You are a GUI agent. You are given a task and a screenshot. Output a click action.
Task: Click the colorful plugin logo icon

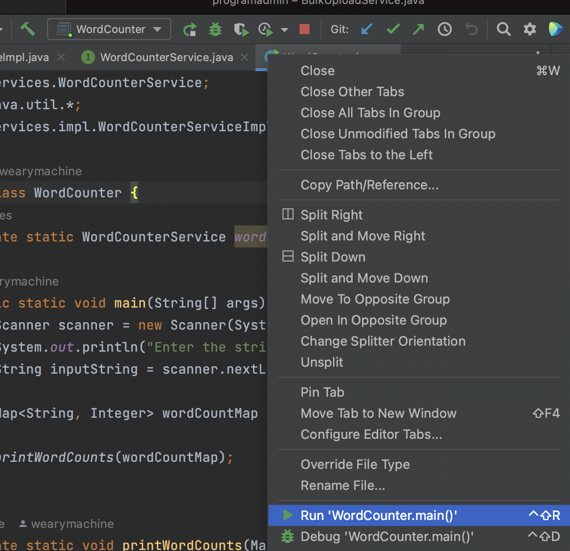[555, 29]
